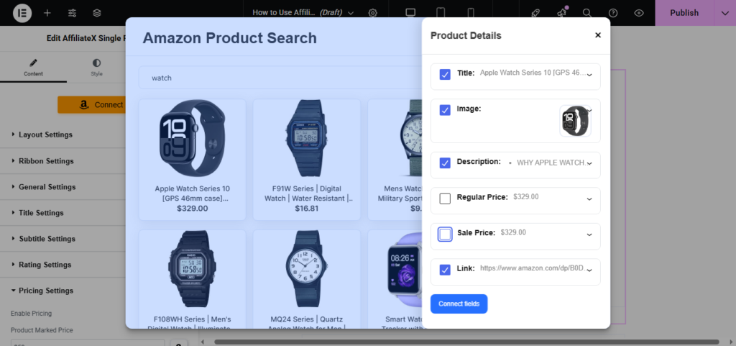Image resolution: width=736 pixels, height=346 pixels.
Task: Select the F91W Series watch product
Action: coord(306,159)
